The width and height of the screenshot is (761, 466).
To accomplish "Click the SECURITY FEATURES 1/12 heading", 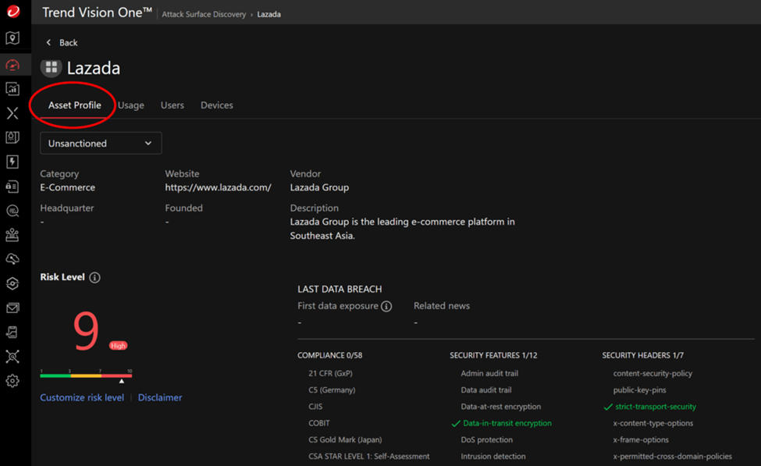I will (493, 355).
